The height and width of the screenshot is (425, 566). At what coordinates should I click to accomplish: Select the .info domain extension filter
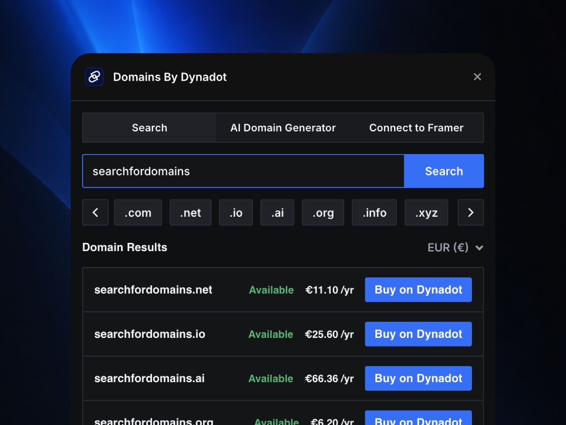(x=374, y=212)
